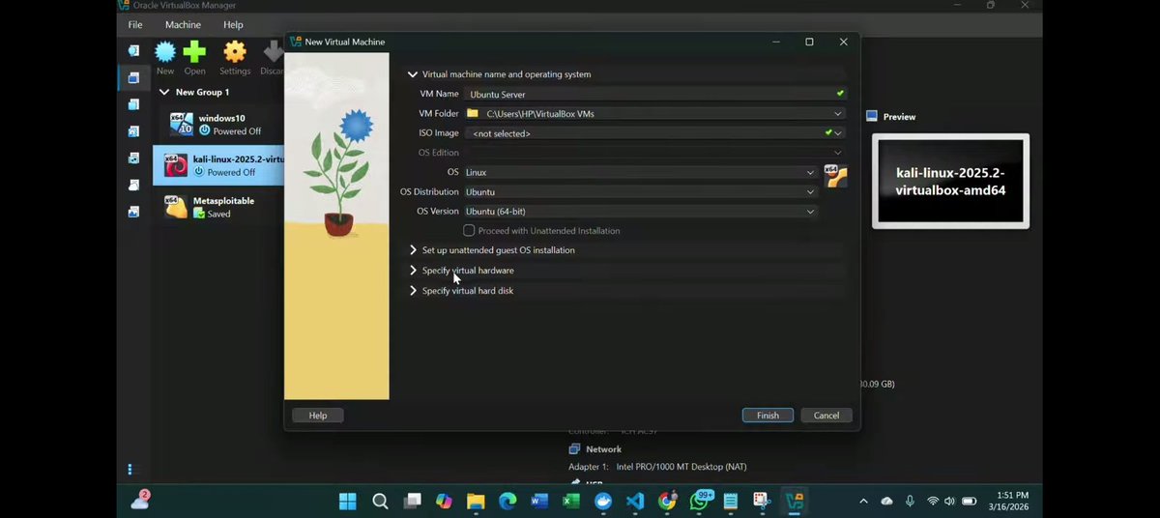1160x518 pixels.
Task: Open the Extensions sidebar icon
Action: (x=134, y=104)
